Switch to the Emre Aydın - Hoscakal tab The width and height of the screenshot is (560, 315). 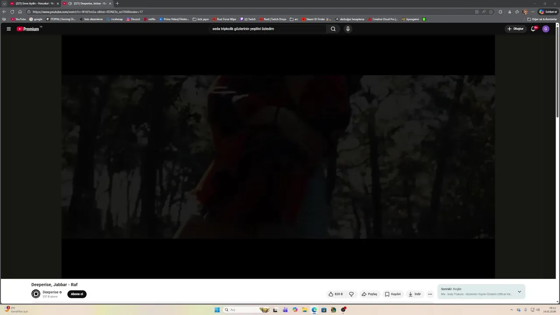(34, 3)
